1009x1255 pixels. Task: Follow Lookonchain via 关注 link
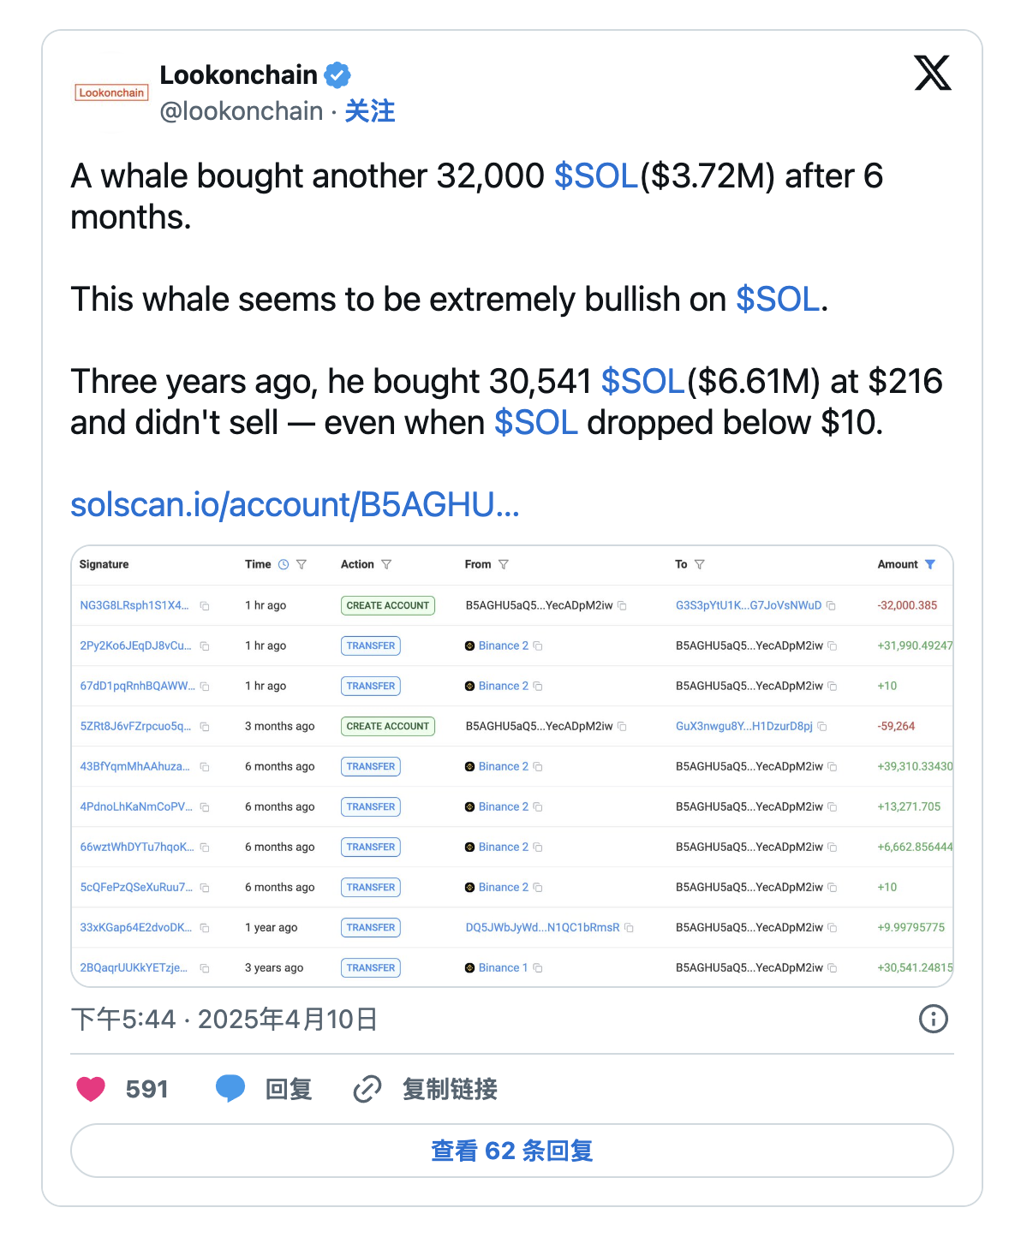tap(370, 111)
